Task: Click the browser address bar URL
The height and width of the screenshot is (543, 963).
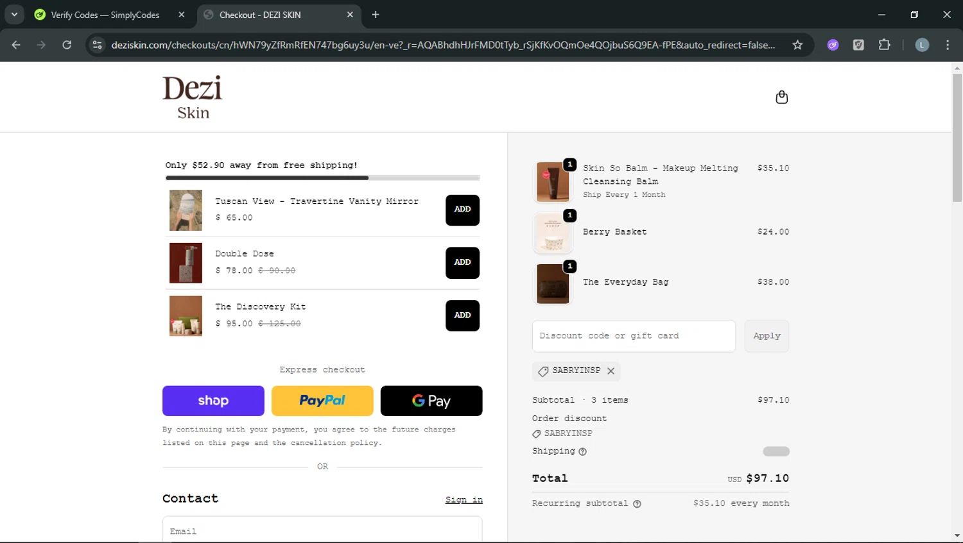Action: coord(443,45)
